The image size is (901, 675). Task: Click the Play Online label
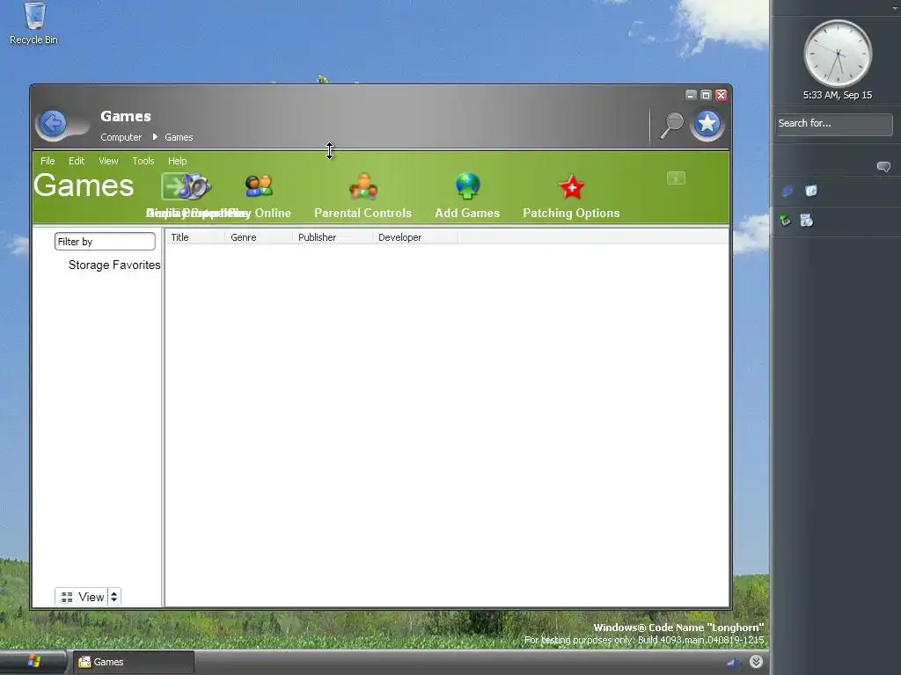260,213
